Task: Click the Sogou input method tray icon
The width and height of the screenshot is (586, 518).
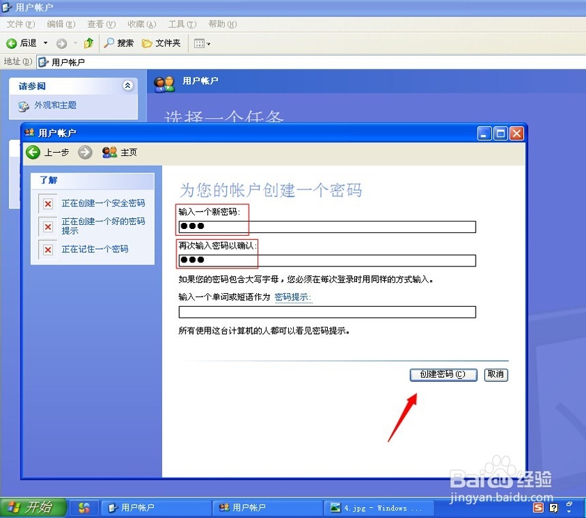Action: pos(538,508)
